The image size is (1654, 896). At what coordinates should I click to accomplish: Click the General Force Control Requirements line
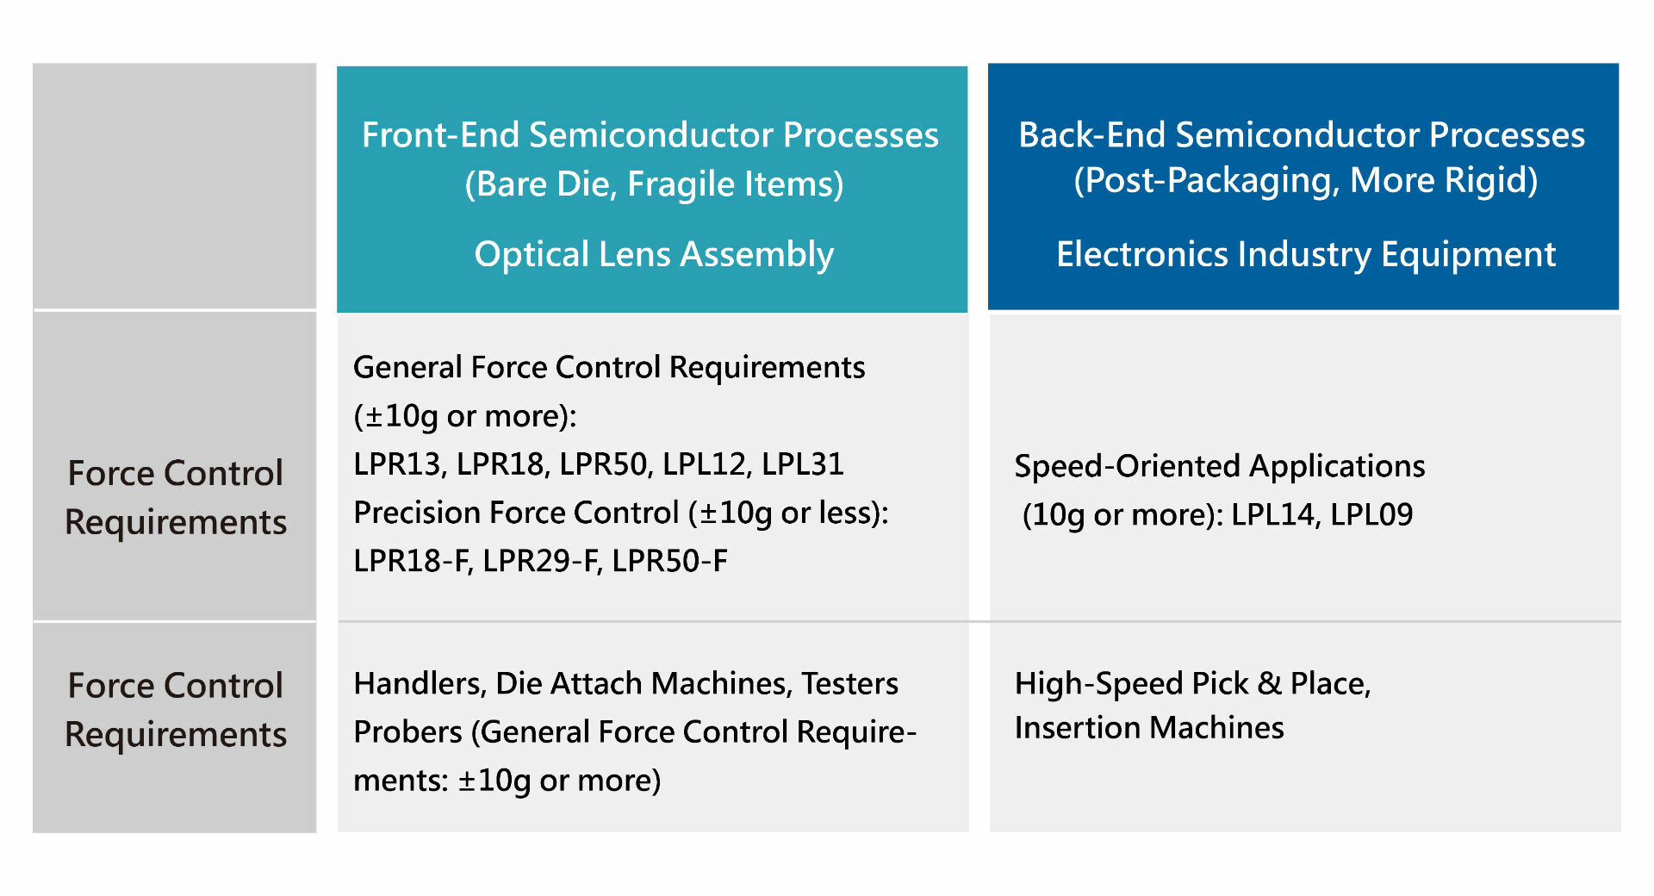609,368
